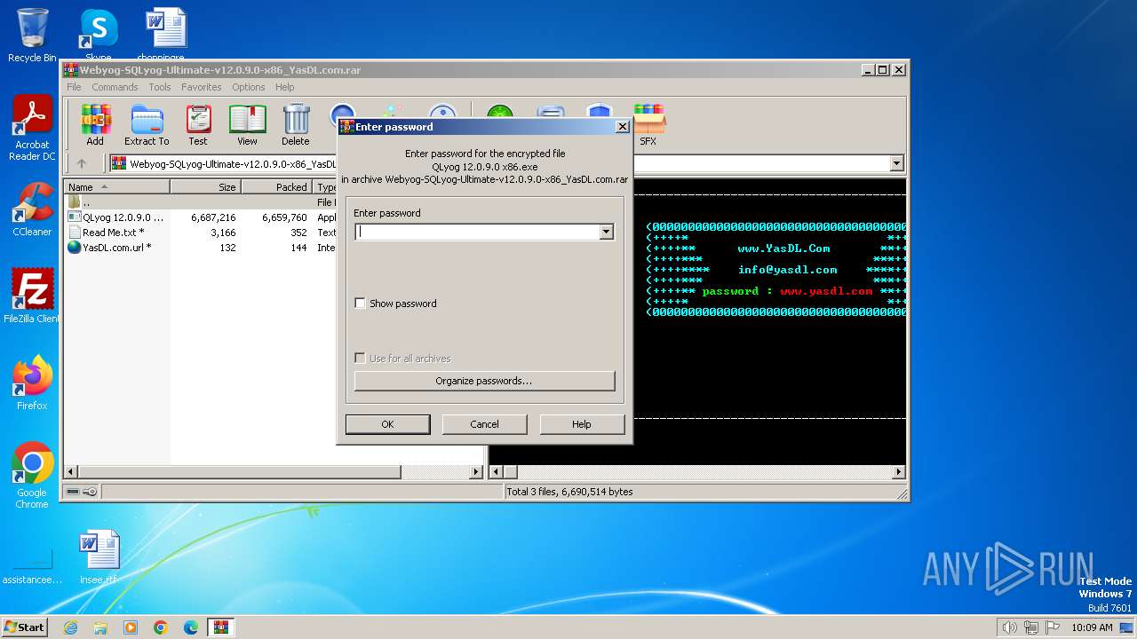Open the Skype desktop shortcut
Screen dimensions: 1137x639
pos(98,35)
